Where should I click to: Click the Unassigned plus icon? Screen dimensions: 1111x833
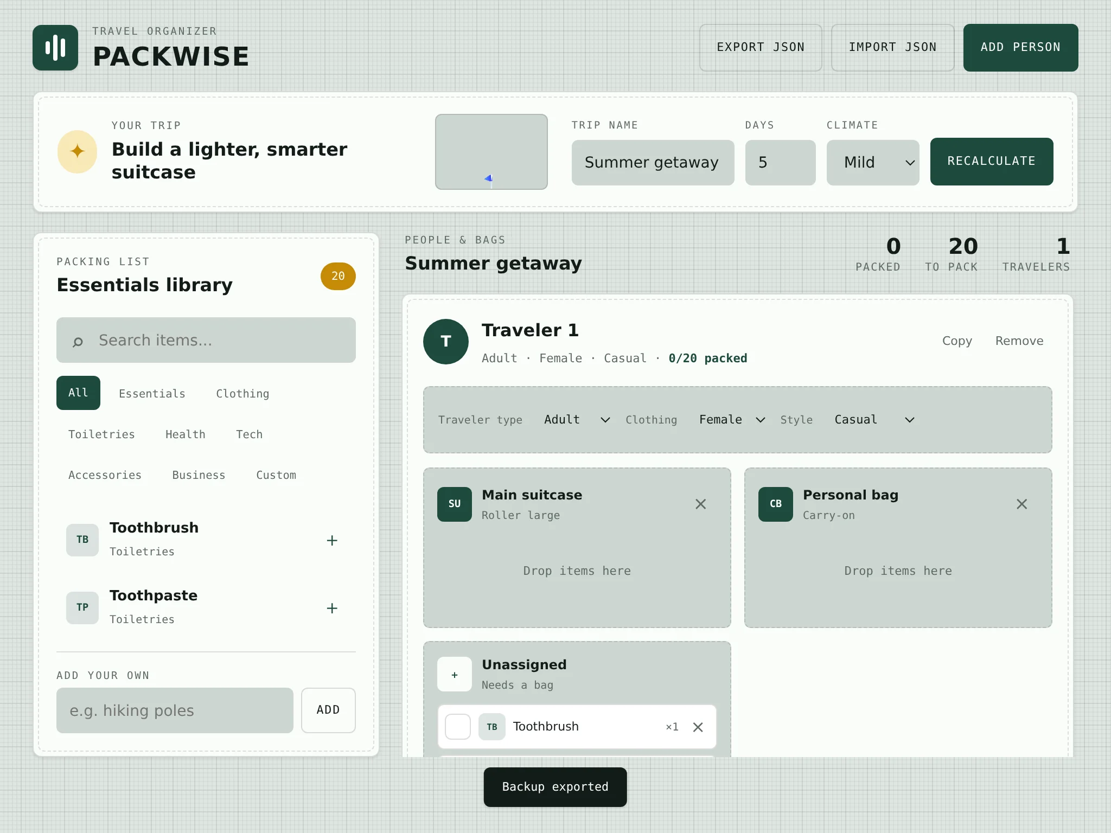(455, 675)
